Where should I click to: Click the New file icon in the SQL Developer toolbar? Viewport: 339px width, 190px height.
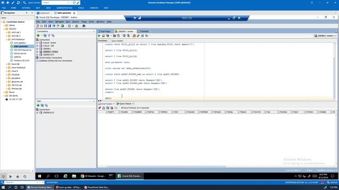click(x=38, y=26)
